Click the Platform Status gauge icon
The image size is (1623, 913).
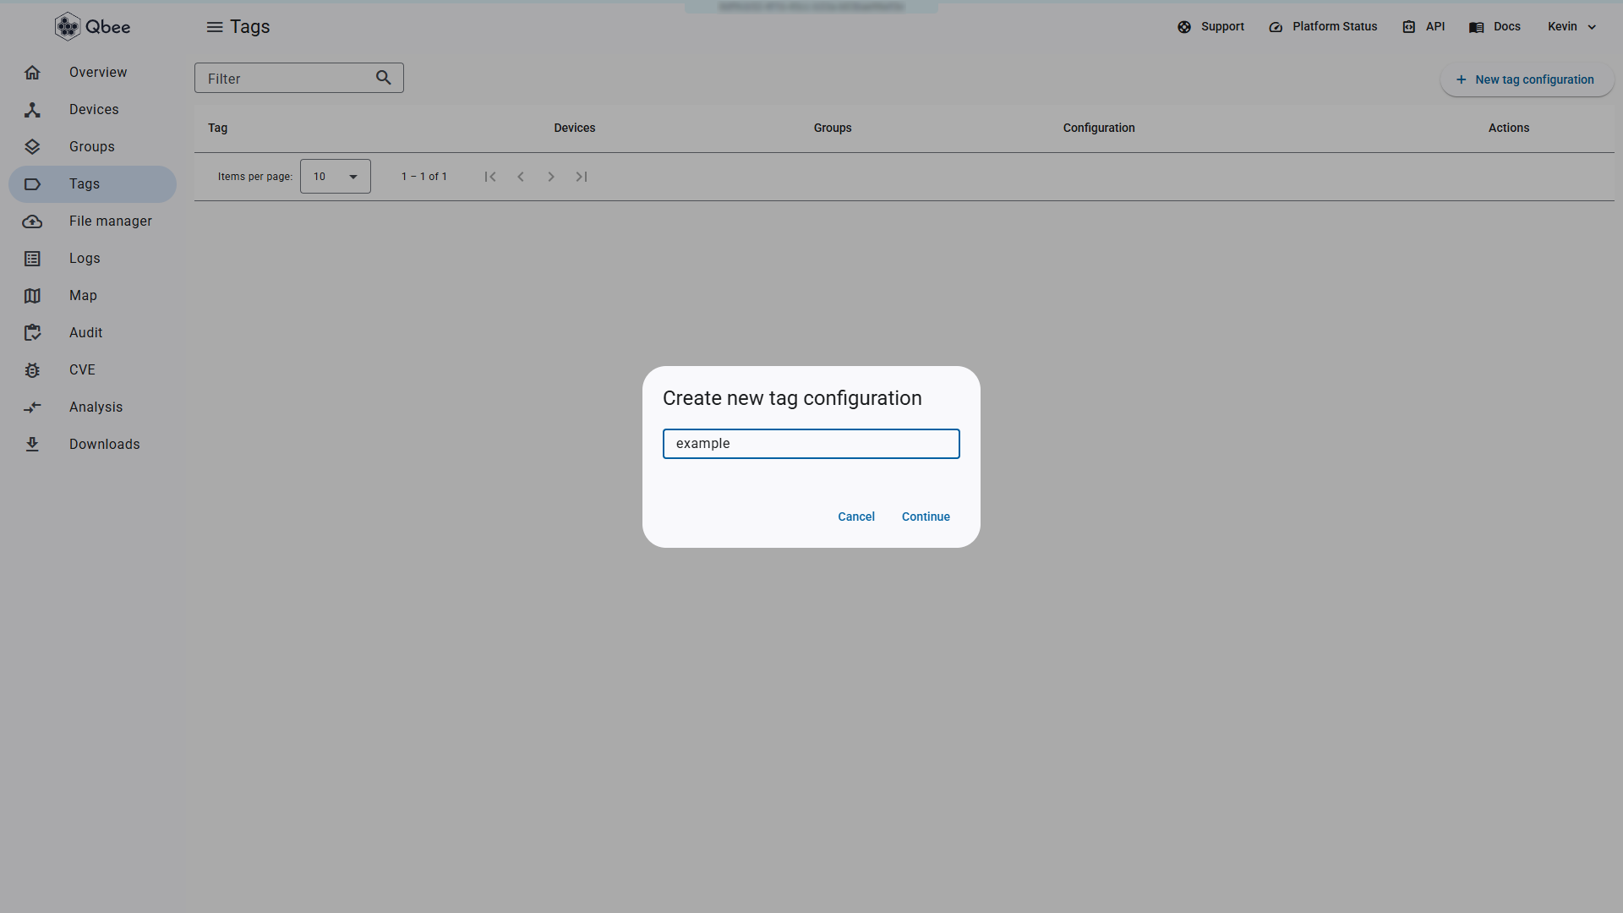coord(1276,27)
